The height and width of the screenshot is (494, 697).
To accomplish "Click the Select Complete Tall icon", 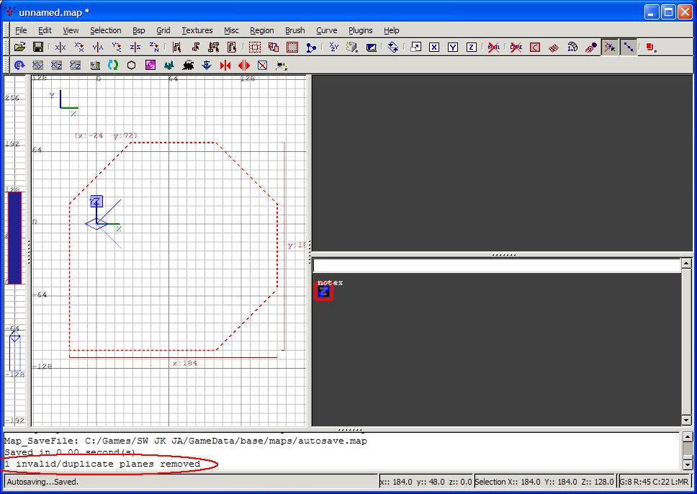I will (x=176, y=47).
